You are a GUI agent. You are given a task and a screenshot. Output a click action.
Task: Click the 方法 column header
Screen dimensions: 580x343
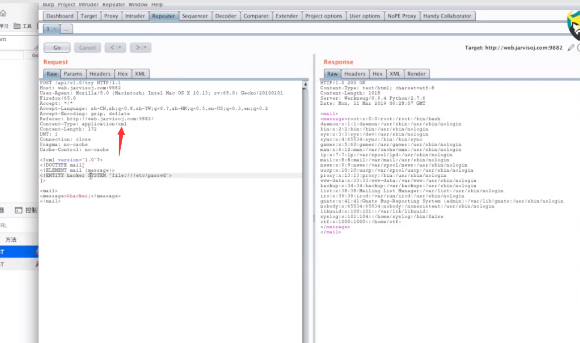[x=11, y=240]
